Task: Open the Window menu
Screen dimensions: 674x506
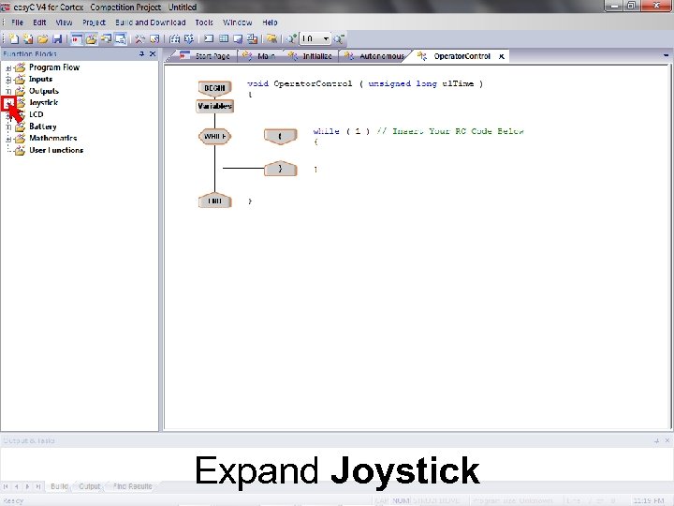Action: click(237, 22)
